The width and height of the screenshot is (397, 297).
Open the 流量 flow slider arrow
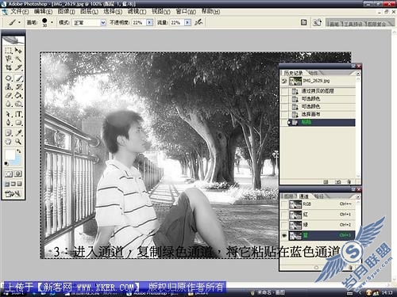(187, 22)
